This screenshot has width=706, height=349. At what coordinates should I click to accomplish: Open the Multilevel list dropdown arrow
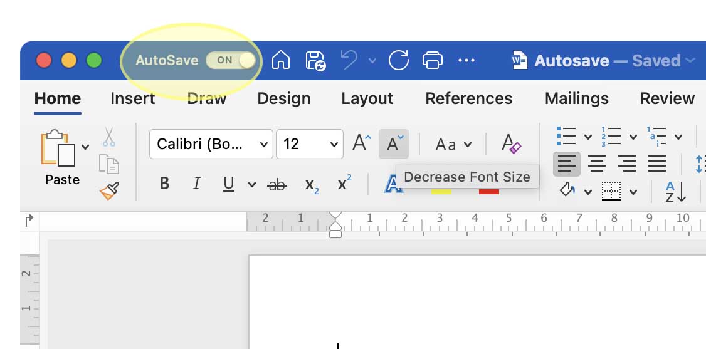[678, 137]
